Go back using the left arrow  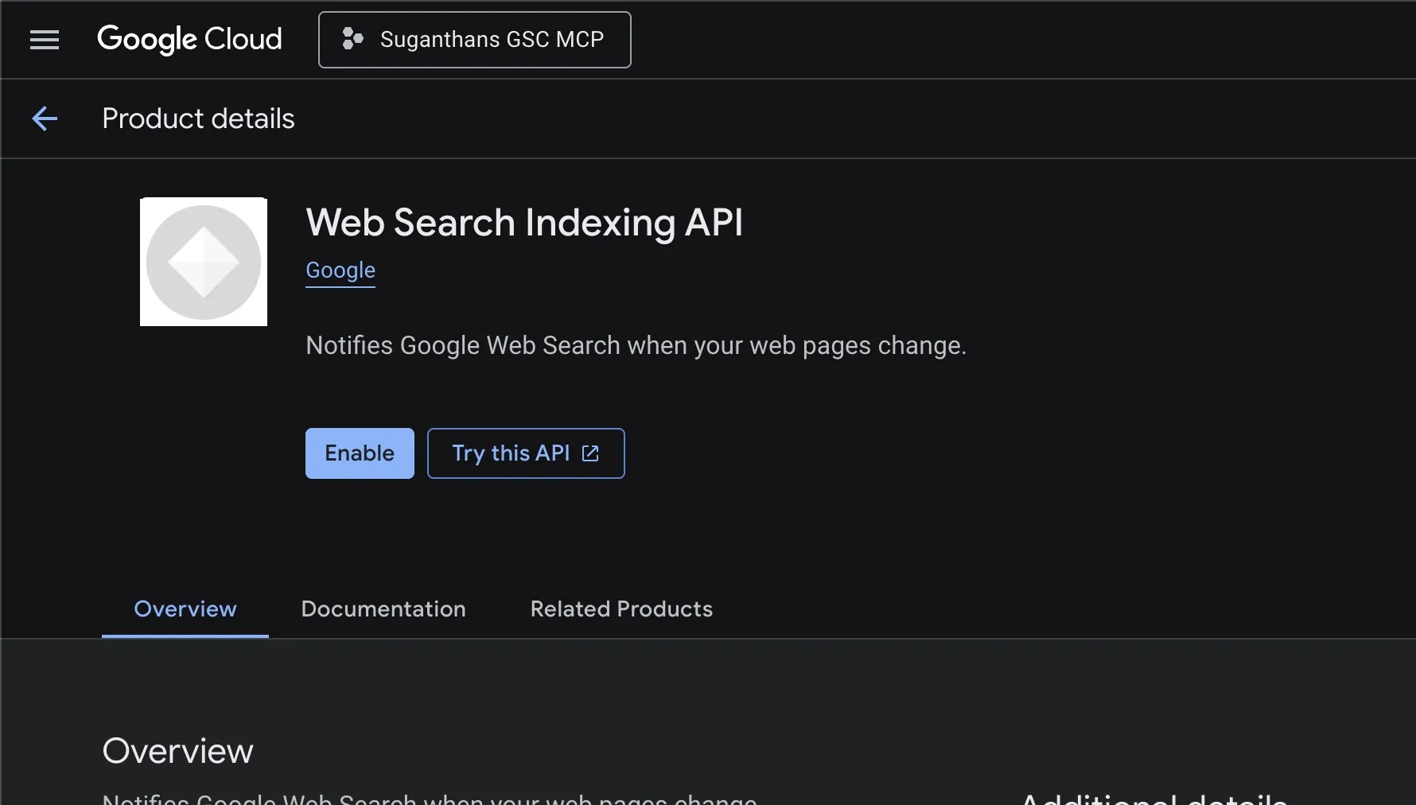pos(45,119)
